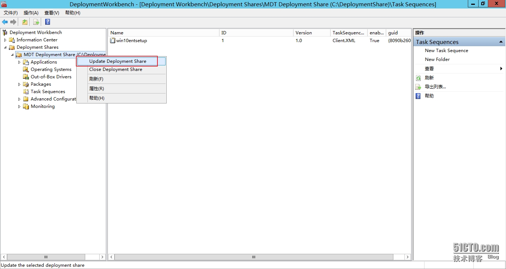Click the Monitoring folder icon
Image resolution: width=506 pixels, height=269 pixels.
(26, 106)
